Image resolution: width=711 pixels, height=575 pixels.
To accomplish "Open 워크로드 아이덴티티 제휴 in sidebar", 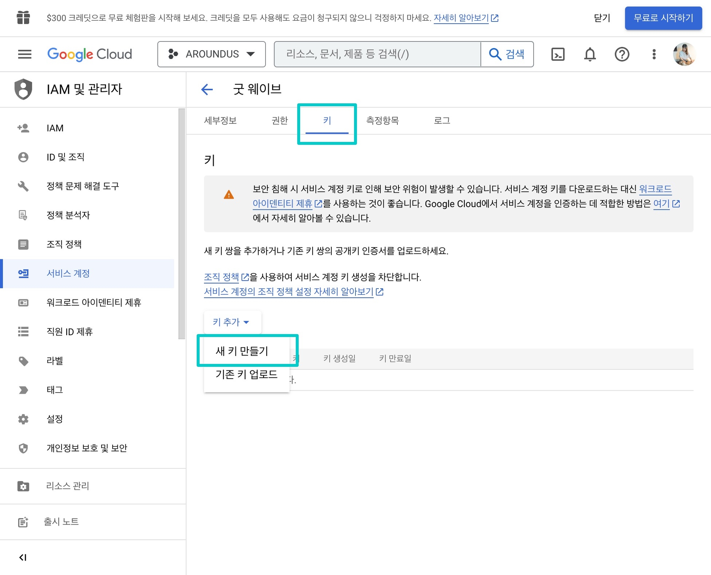I will pos(94,303).
